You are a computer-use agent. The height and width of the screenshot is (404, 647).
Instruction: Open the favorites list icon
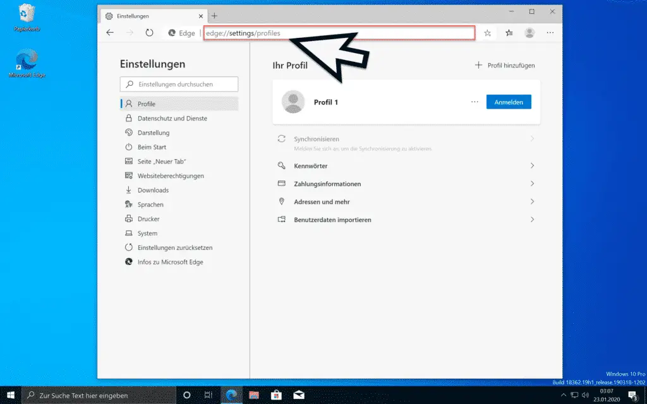pyautogui.click(x=509, y=33)
